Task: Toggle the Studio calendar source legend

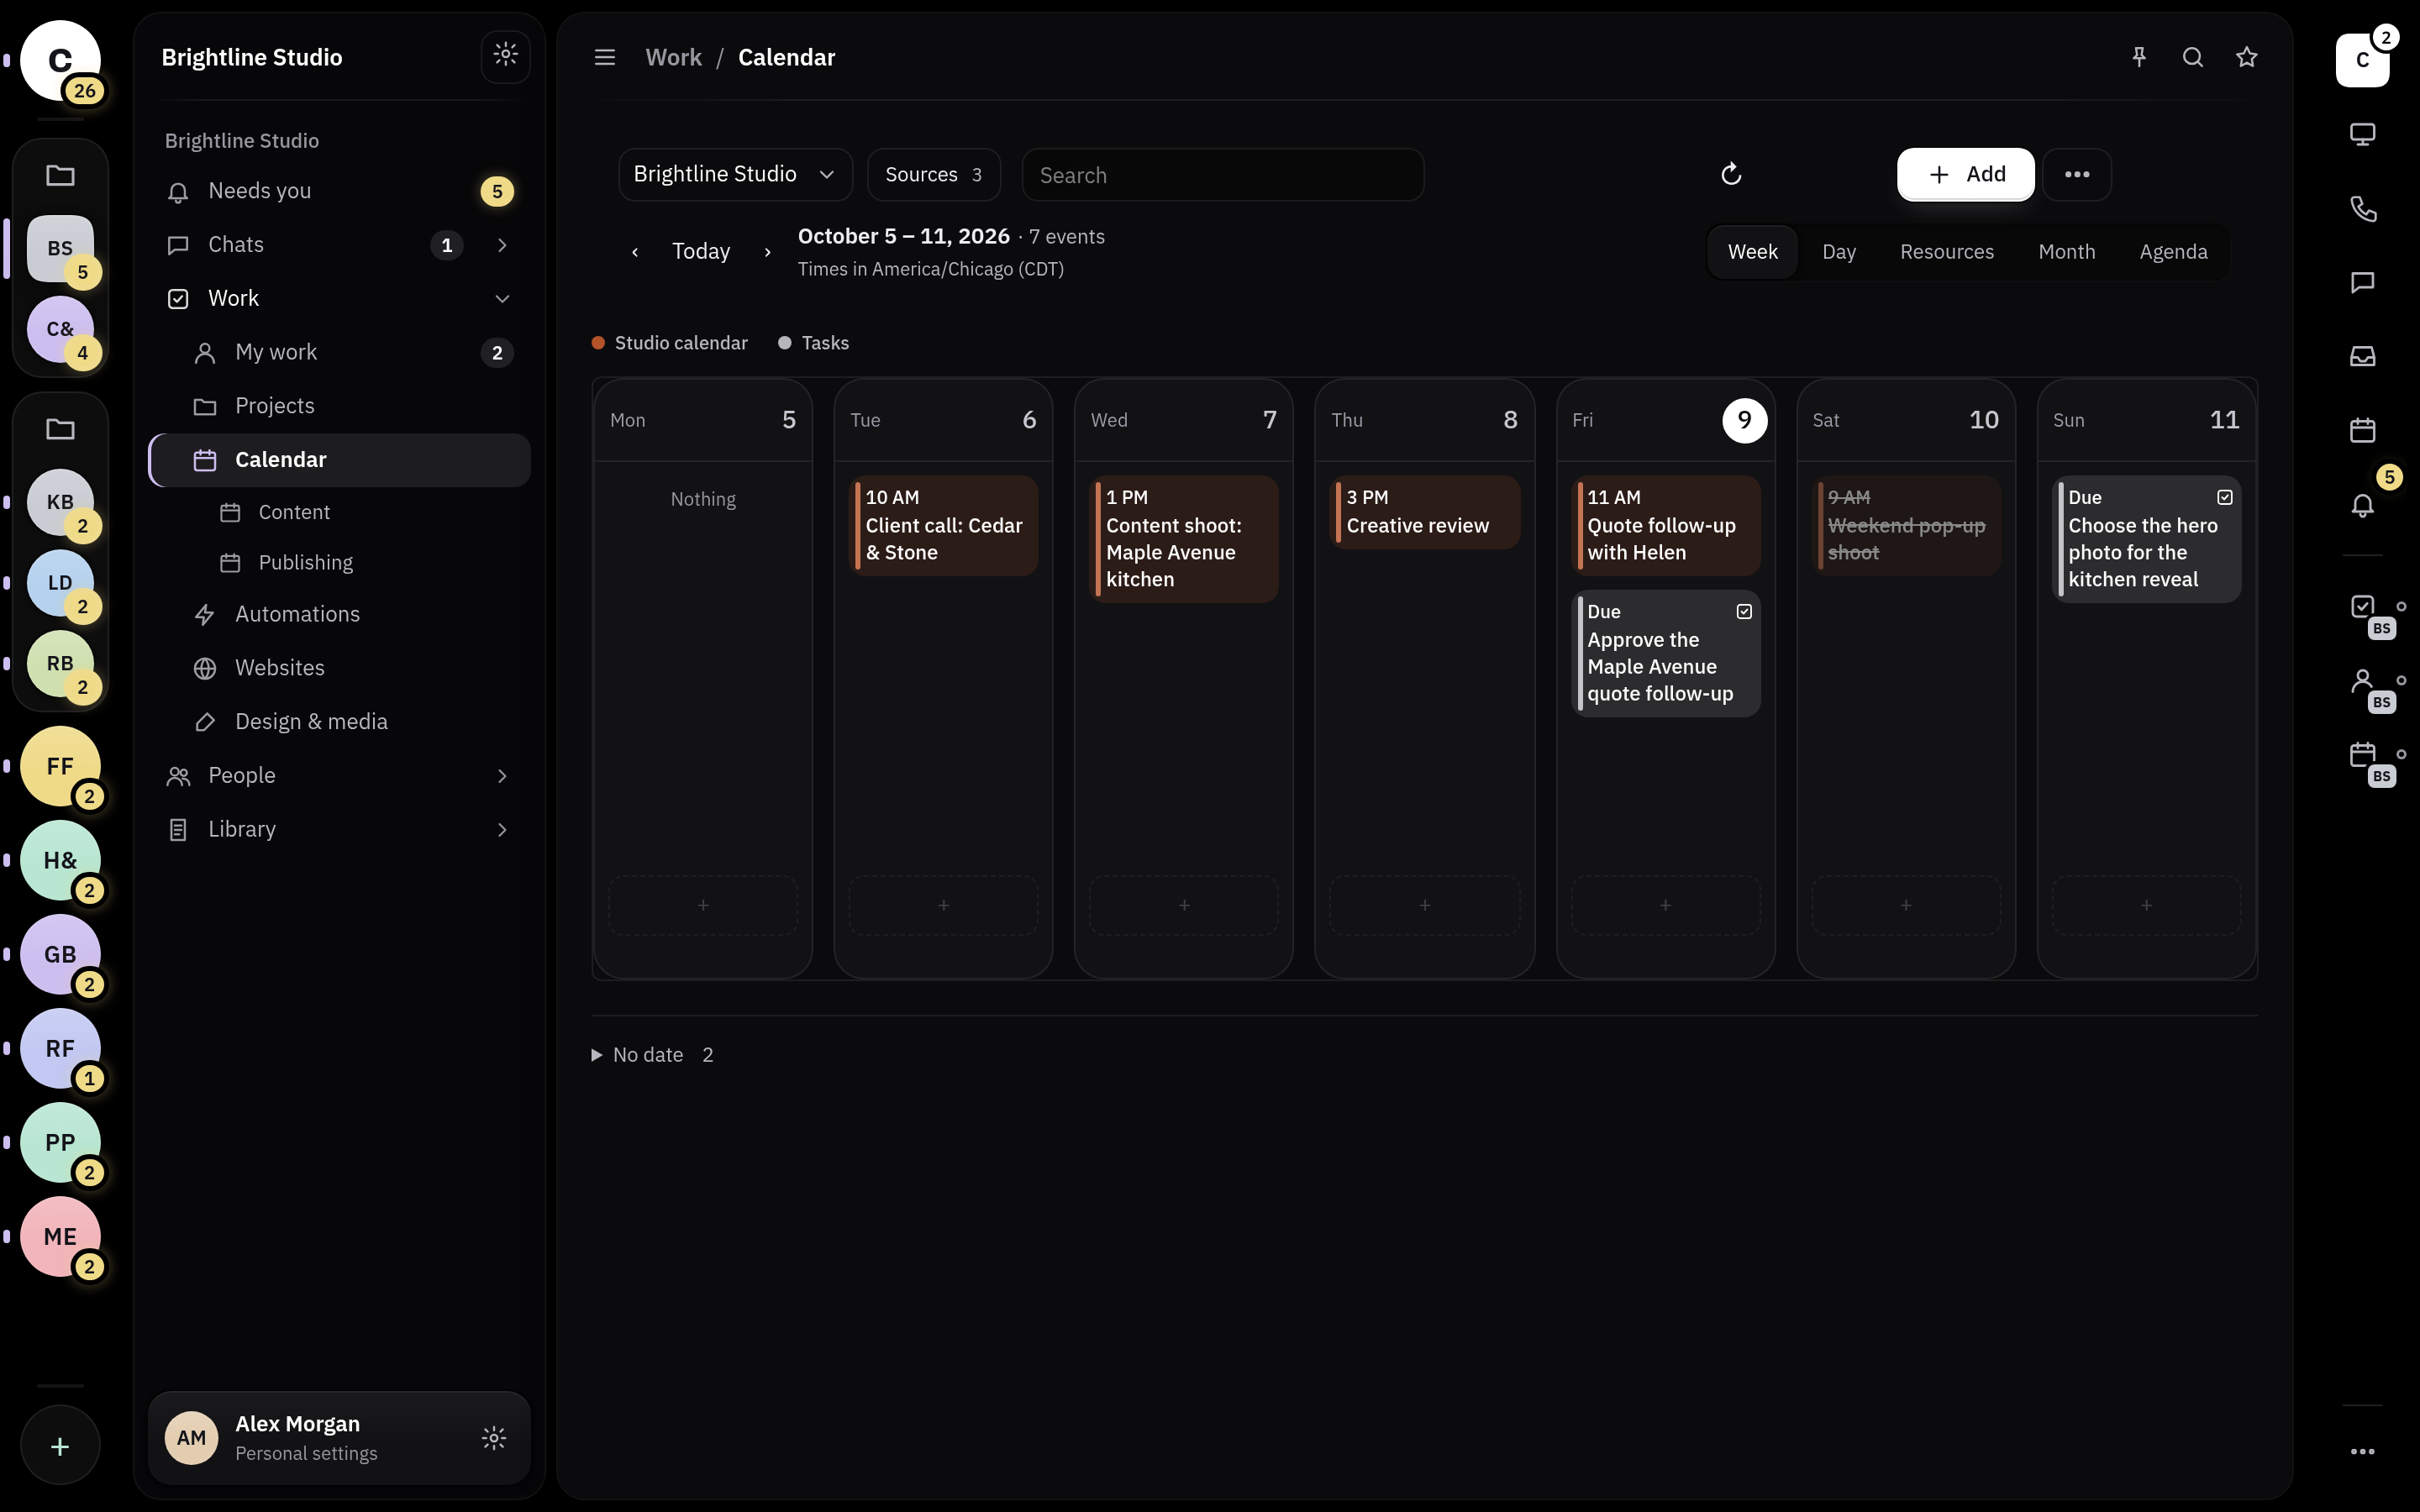Action: 669,343
